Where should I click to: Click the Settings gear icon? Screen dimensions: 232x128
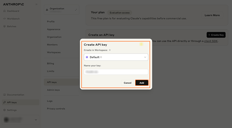[x=4, y=110]
